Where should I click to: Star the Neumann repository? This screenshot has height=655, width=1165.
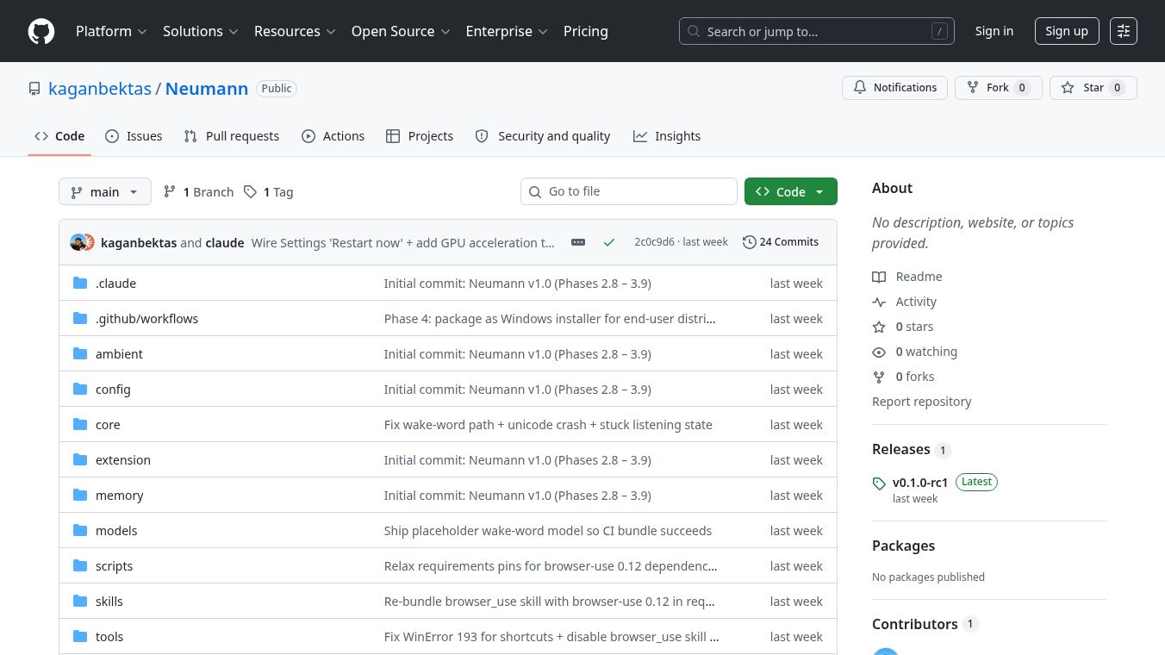[x=1093, y=88]
